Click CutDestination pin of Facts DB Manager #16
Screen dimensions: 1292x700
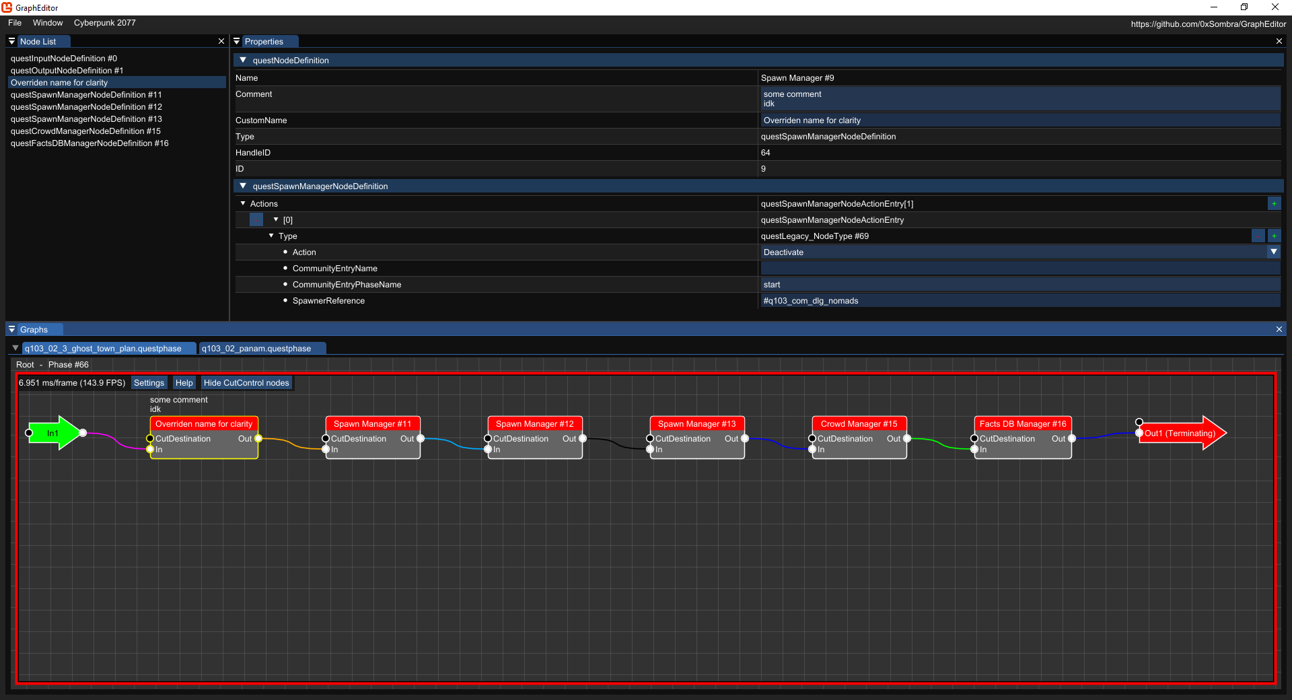pos(974,438)
